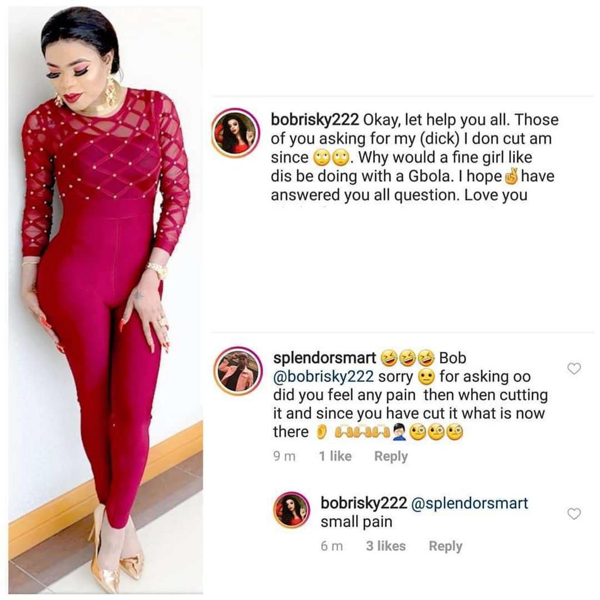Screen dimensions: 600x600
Task: Open splendorsmart's profile picture
Action: (238, 371)
